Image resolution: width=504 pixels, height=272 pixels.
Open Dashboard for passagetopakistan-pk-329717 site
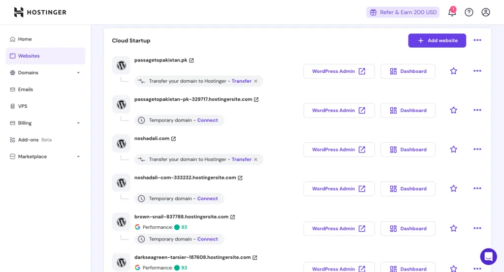pos(408,111)
